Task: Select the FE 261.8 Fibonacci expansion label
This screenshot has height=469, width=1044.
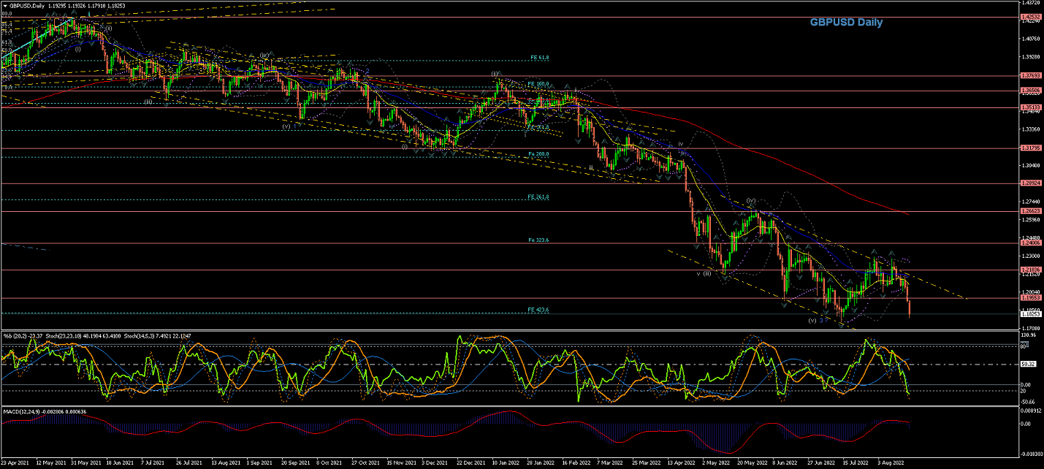Action: pyautogui.click(x=538, y=197)
